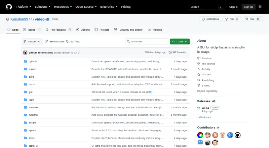Click the v2.4.3 release tag icon
The image size is (269, 148).
[199, 108]
